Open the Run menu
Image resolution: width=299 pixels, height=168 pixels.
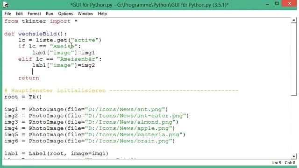[x=50, y=14]
